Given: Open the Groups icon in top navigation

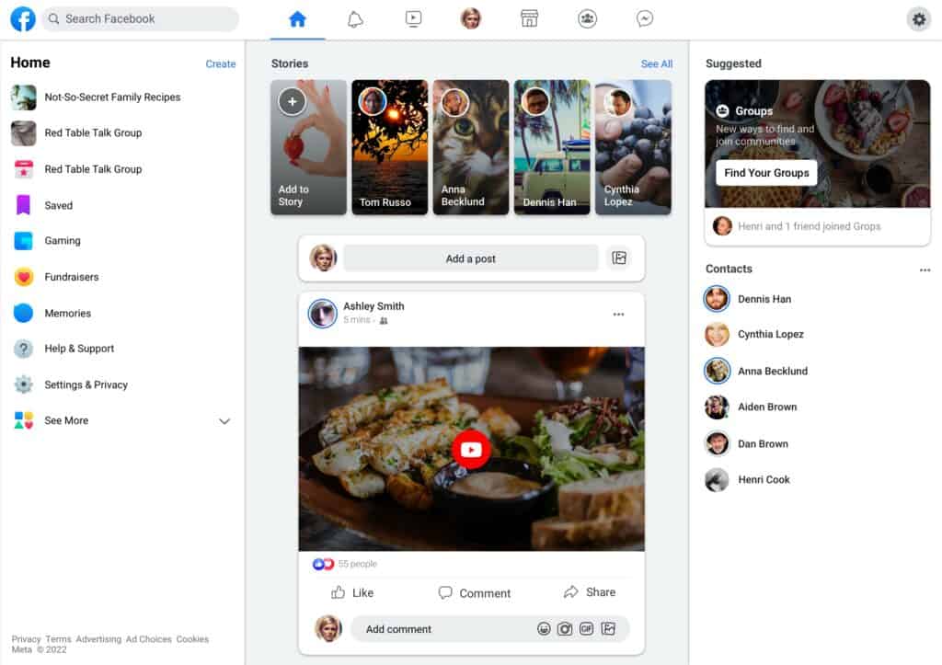Looking at the screenshot, I should point(587,18).
